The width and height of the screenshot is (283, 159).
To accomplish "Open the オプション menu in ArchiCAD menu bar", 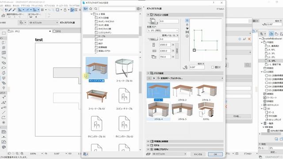I will (50, 6).
